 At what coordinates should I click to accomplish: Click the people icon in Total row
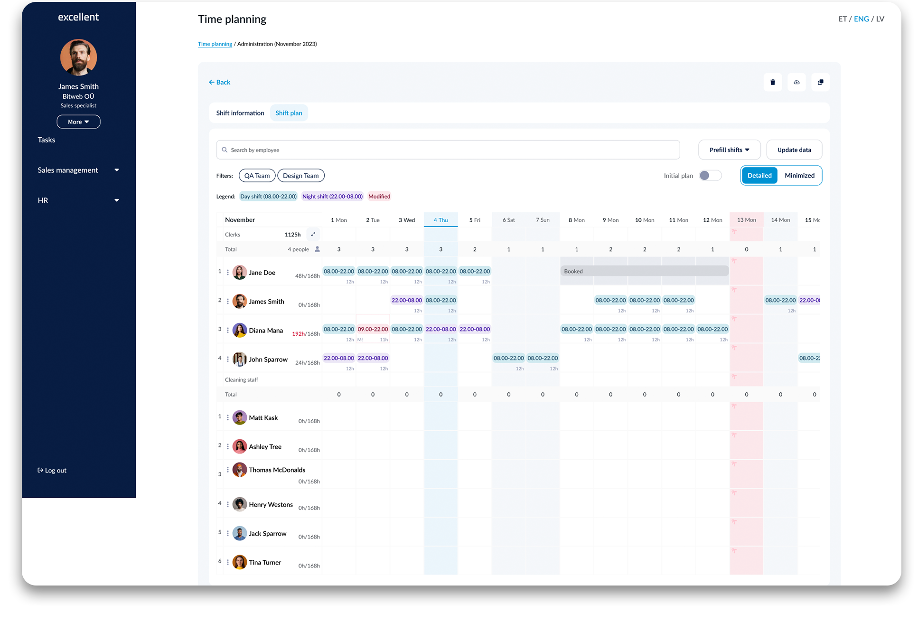318,249
